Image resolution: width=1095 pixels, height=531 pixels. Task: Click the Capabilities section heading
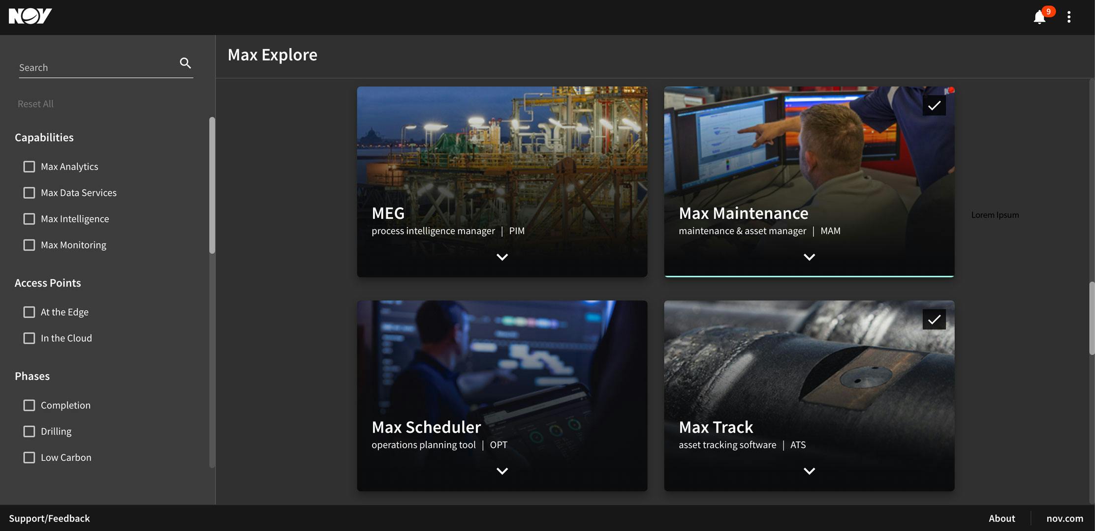[44, 137]
